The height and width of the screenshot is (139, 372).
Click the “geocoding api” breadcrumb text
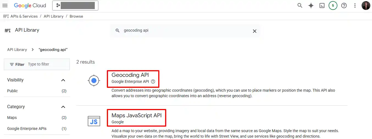(x=53, y=50)
